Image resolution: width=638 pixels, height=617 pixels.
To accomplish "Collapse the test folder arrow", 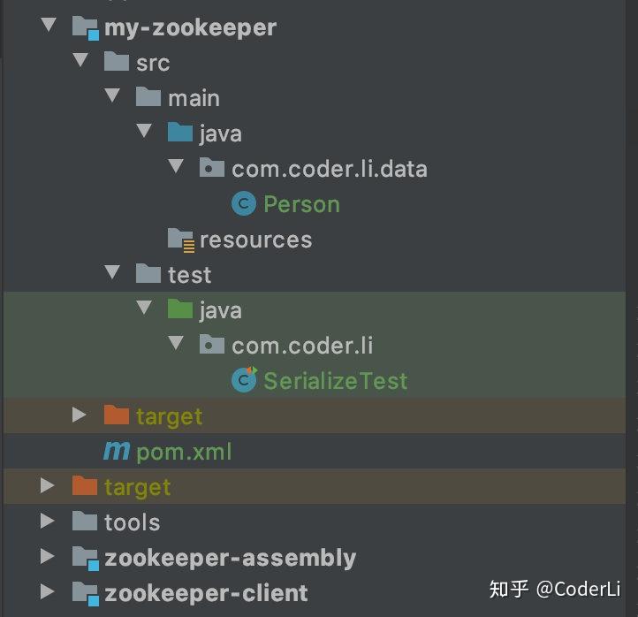I will coord(112,274).
